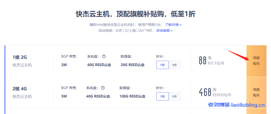Click the 5M BGP bandwidth value
The width and height of the screenshot is (271, 114).
click(64, 96)
